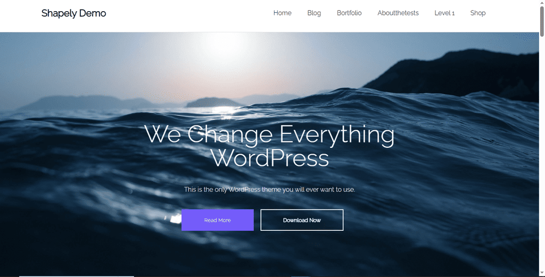The height and width of the screenshot is (277, 545).
Task: Click the word WordPress in the heading
Action: pyautogui.click(x=269, y=158)
